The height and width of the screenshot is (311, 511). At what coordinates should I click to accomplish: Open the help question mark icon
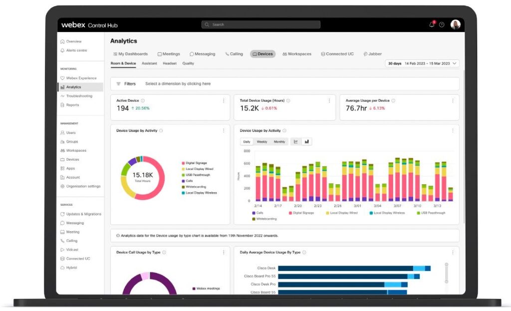click(442, 24)
